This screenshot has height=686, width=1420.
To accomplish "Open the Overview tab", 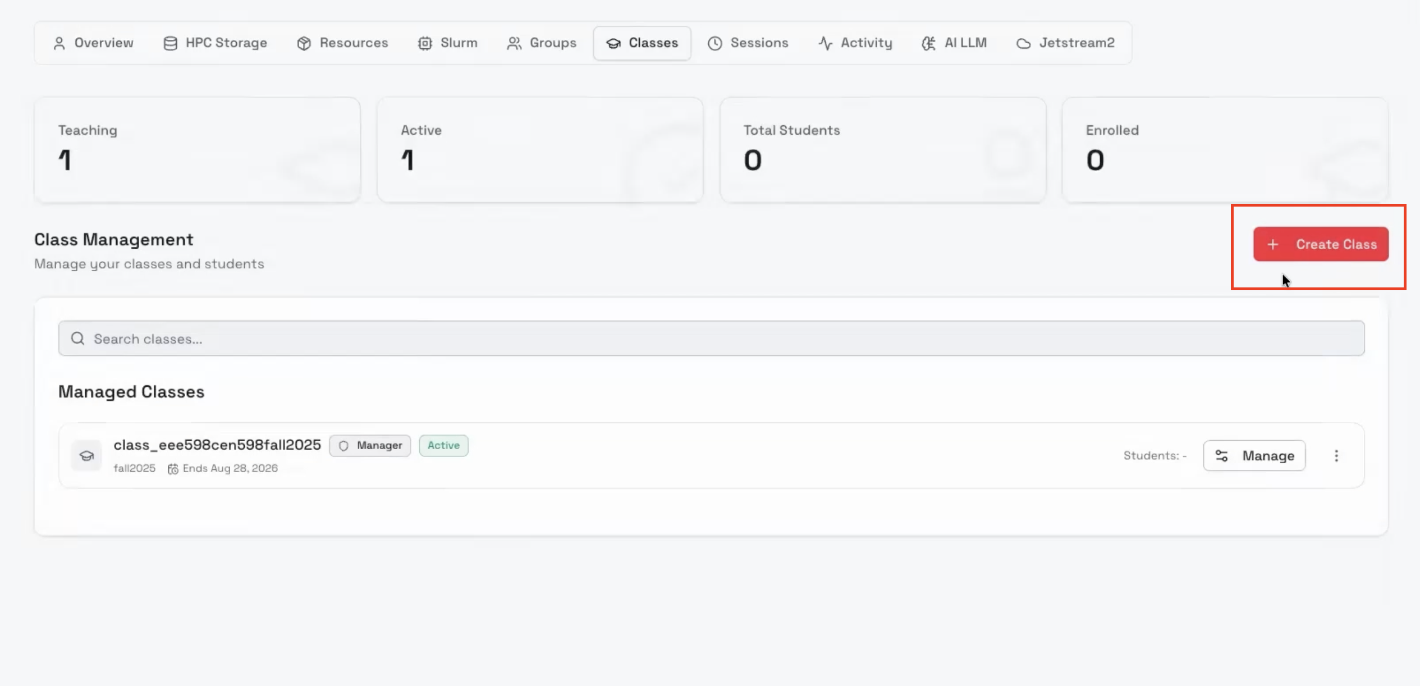I will pyautogui.click(x=93, y=43).
